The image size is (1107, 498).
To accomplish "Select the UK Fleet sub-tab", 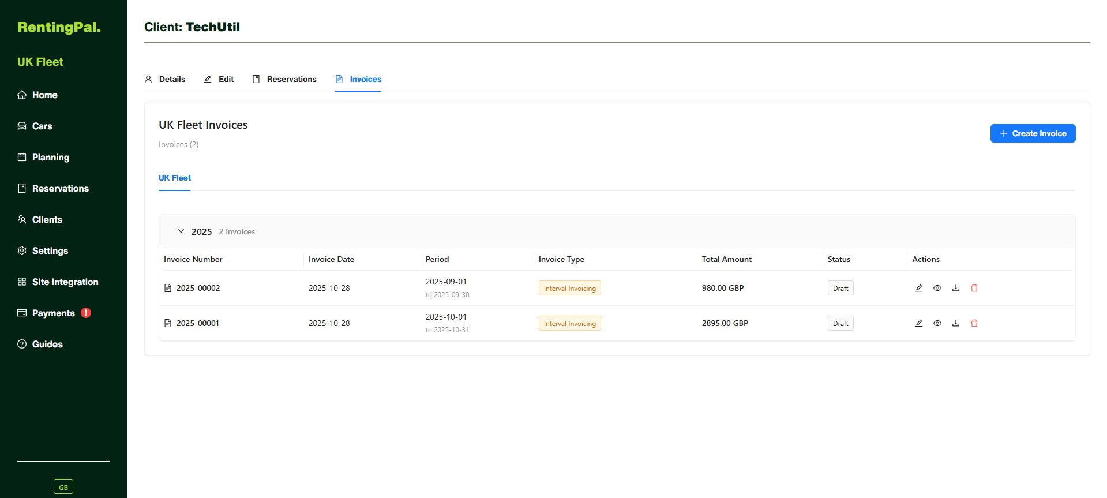I will (174, 178).
